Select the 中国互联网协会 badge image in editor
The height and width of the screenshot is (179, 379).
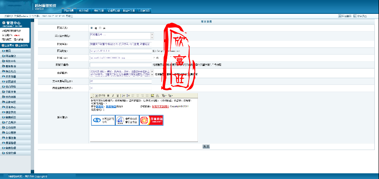coord(103,120)
